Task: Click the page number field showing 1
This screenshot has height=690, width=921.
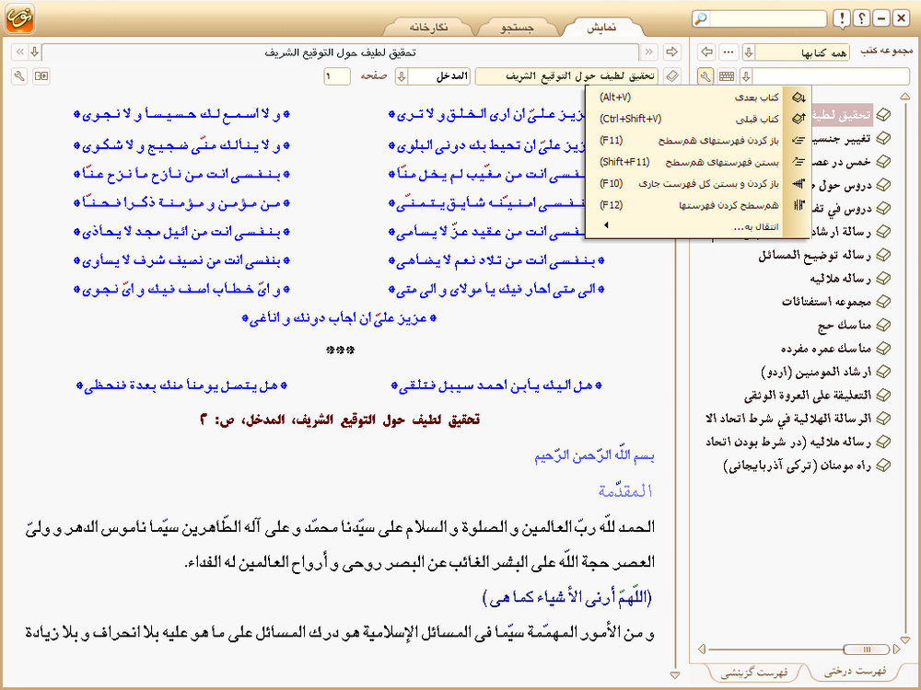Action: 337,76
